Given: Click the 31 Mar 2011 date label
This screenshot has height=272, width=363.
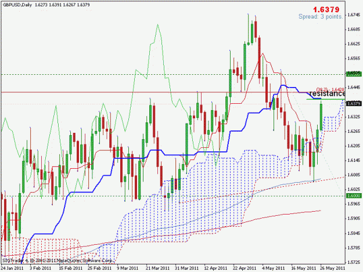Looking at the screenshot, I should click(186, 268).
